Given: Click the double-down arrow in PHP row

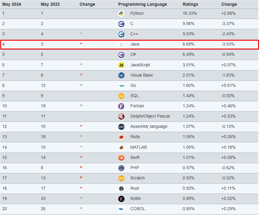Looking at the screenshot, I should 81,167.
